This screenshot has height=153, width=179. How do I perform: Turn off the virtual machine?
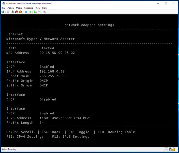click(x=12, y=12)
